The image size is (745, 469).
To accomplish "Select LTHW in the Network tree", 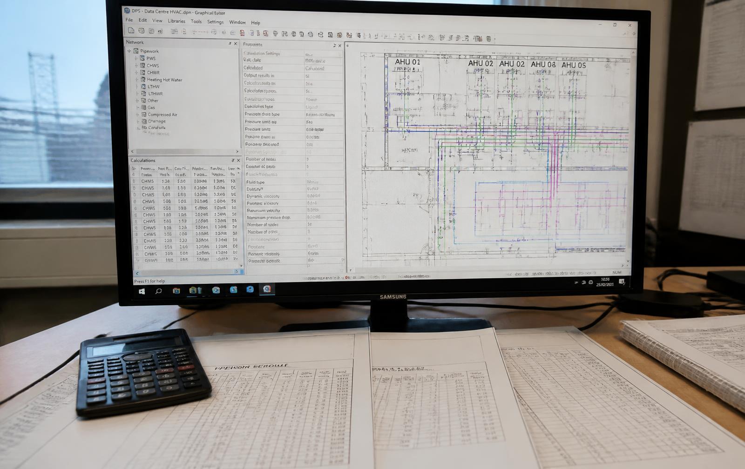I will coord(154,87).
